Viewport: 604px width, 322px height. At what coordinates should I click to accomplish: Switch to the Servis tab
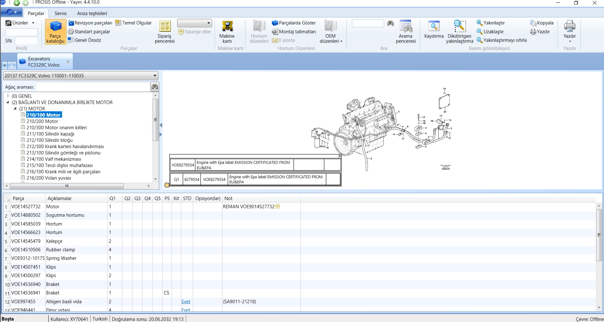(60, 13)
